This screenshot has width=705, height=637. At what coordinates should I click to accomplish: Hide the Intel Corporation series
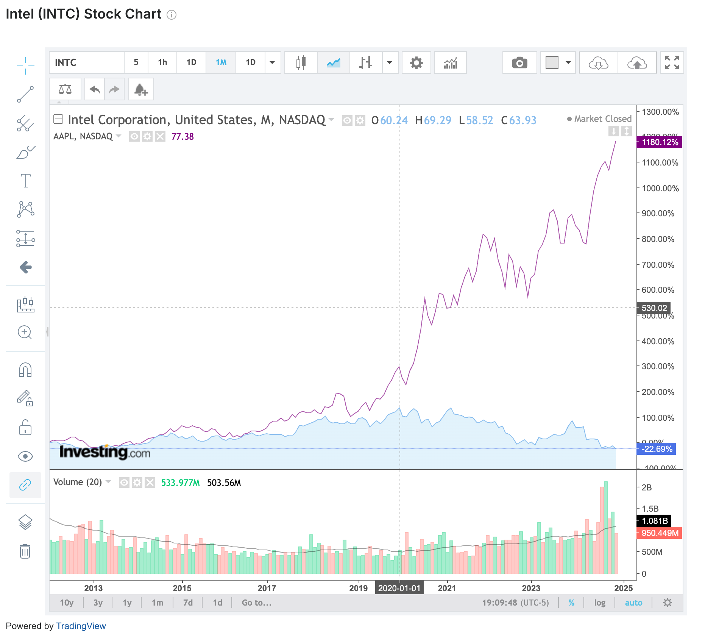tap(347, 120)
